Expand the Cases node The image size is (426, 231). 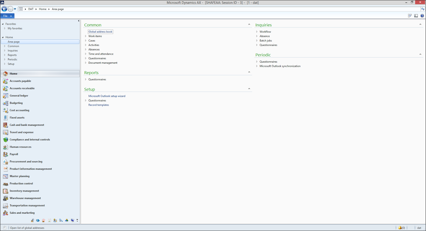86,41
